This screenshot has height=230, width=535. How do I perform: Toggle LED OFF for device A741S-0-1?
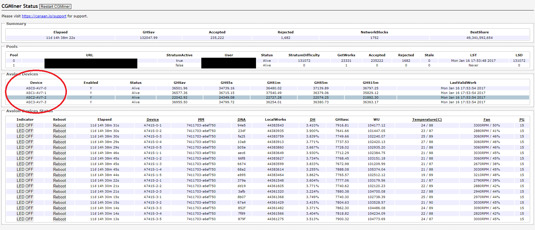click(x=25, y=125)
